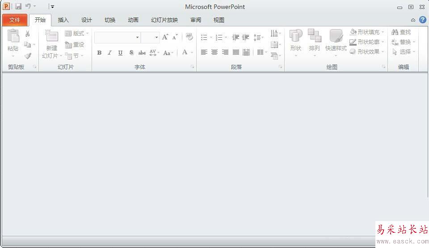The width and height of the screenshot is (429, 248).
Task: Select the Format Painter brush icon
Action: [x=28, y=56]
